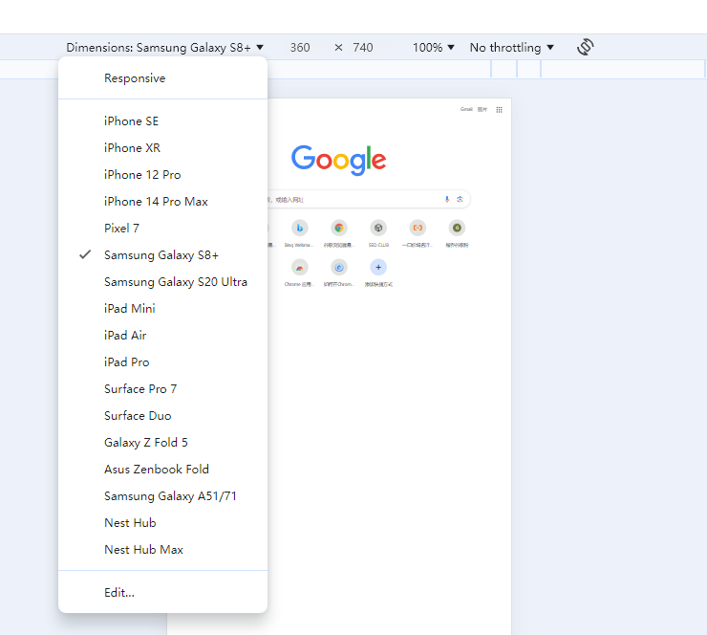
Task: Select Asus Zenbook Fold
Action: pyautogui.click(x=162, y=469)
